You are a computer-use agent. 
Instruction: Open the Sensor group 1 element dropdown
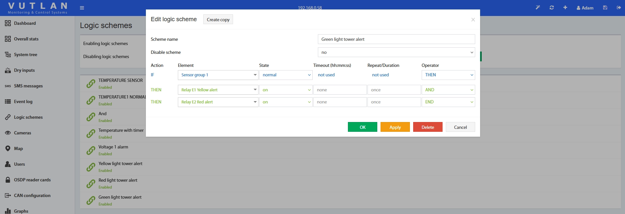pyautogui.click(x=218, y=75)
